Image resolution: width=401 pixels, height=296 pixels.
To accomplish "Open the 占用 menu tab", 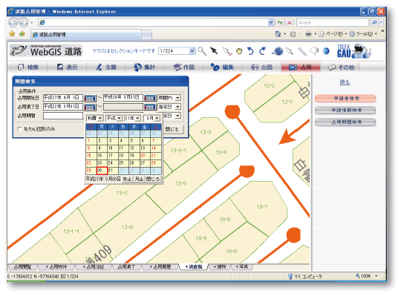I will tap(301, 68).
